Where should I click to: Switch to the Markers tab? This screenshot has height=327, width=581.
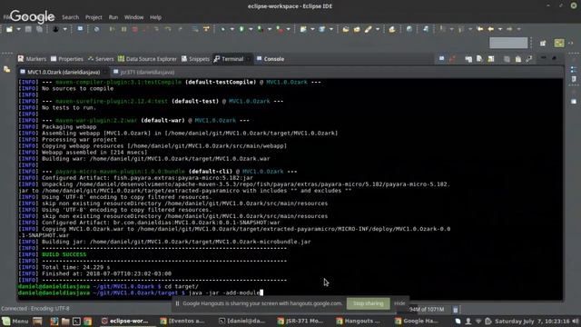click(x=32, y=59)
